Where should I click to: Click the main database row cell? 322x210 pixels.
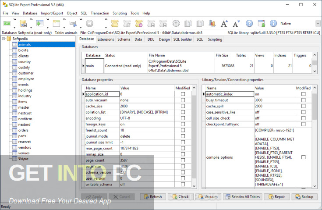(95, 66)
